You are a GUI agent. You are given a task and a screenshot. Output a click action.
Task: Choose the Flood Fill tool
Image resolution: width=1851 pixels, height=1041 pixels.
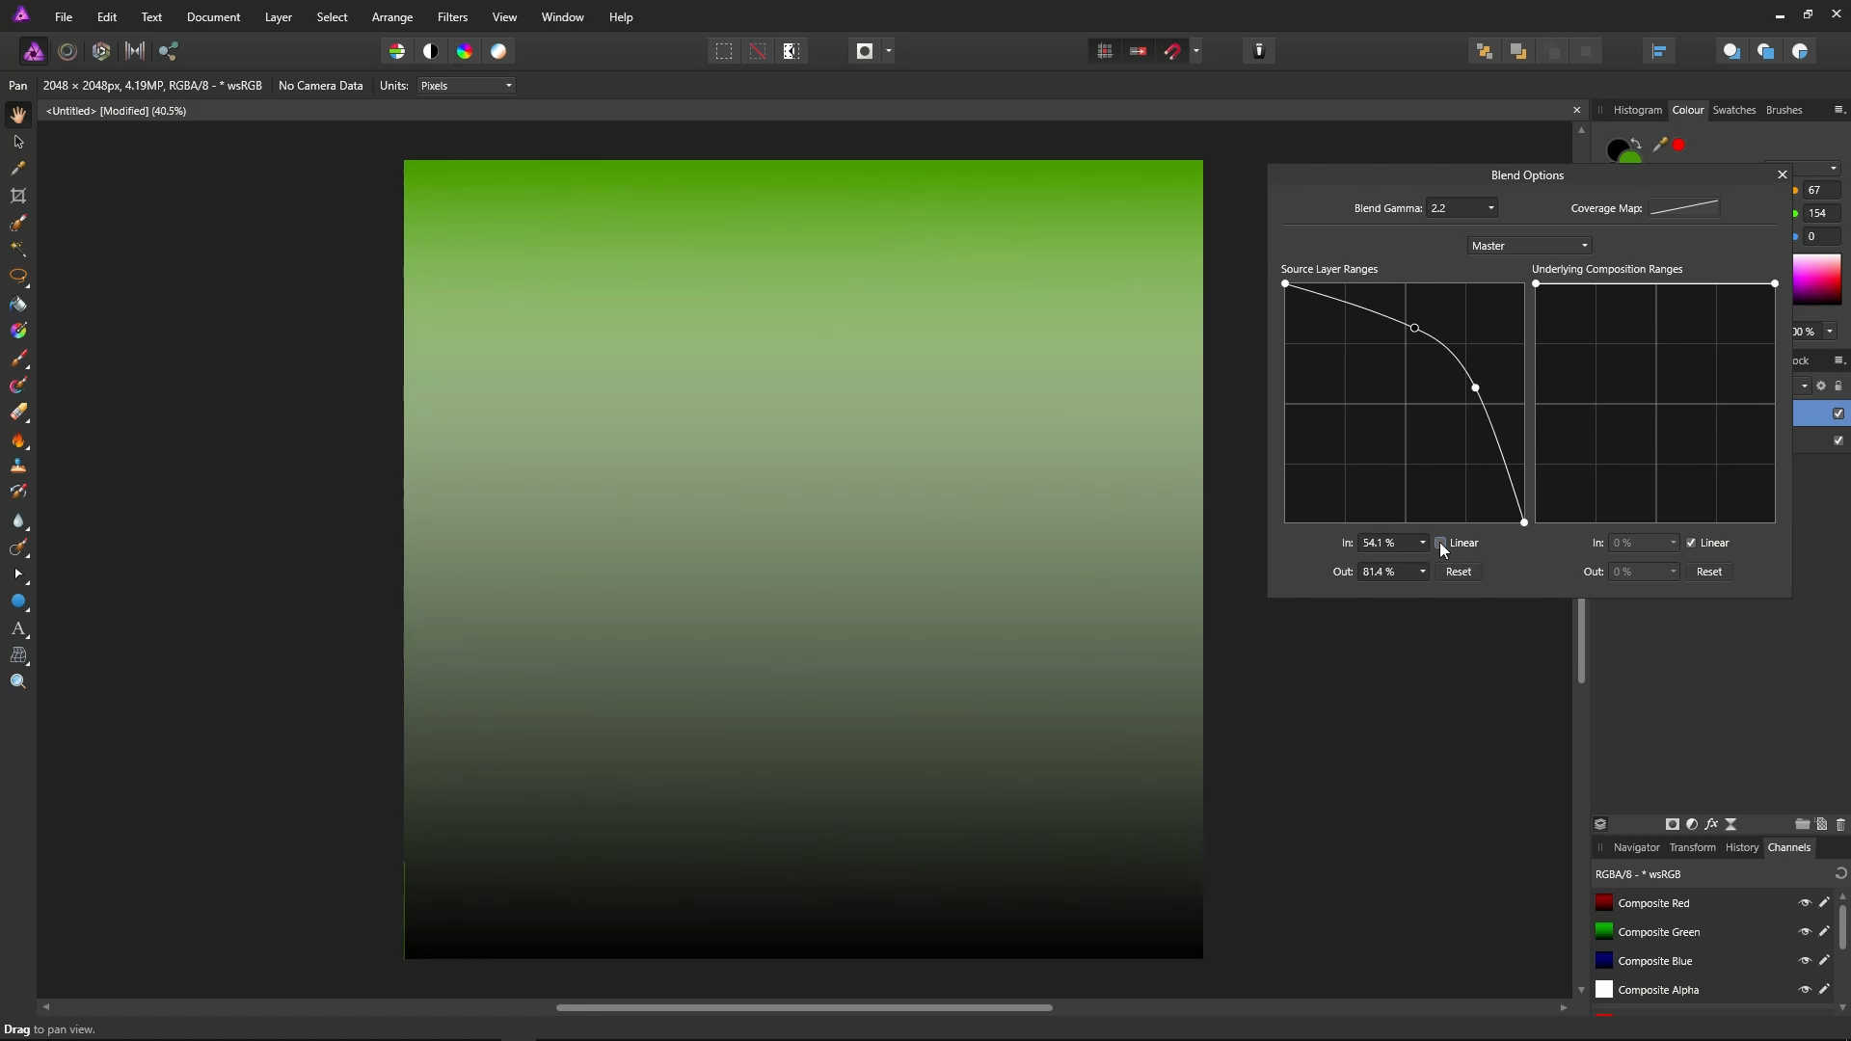(18, 305)
